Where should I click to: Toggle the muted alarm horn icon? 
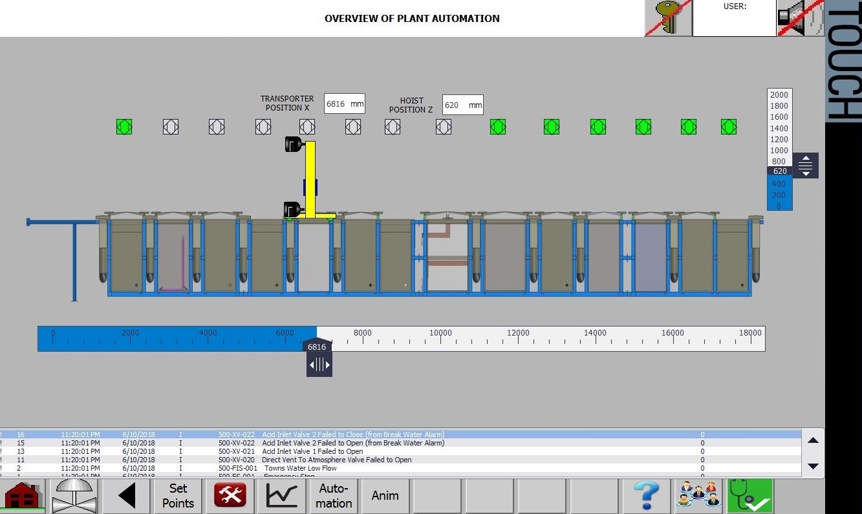800,18
